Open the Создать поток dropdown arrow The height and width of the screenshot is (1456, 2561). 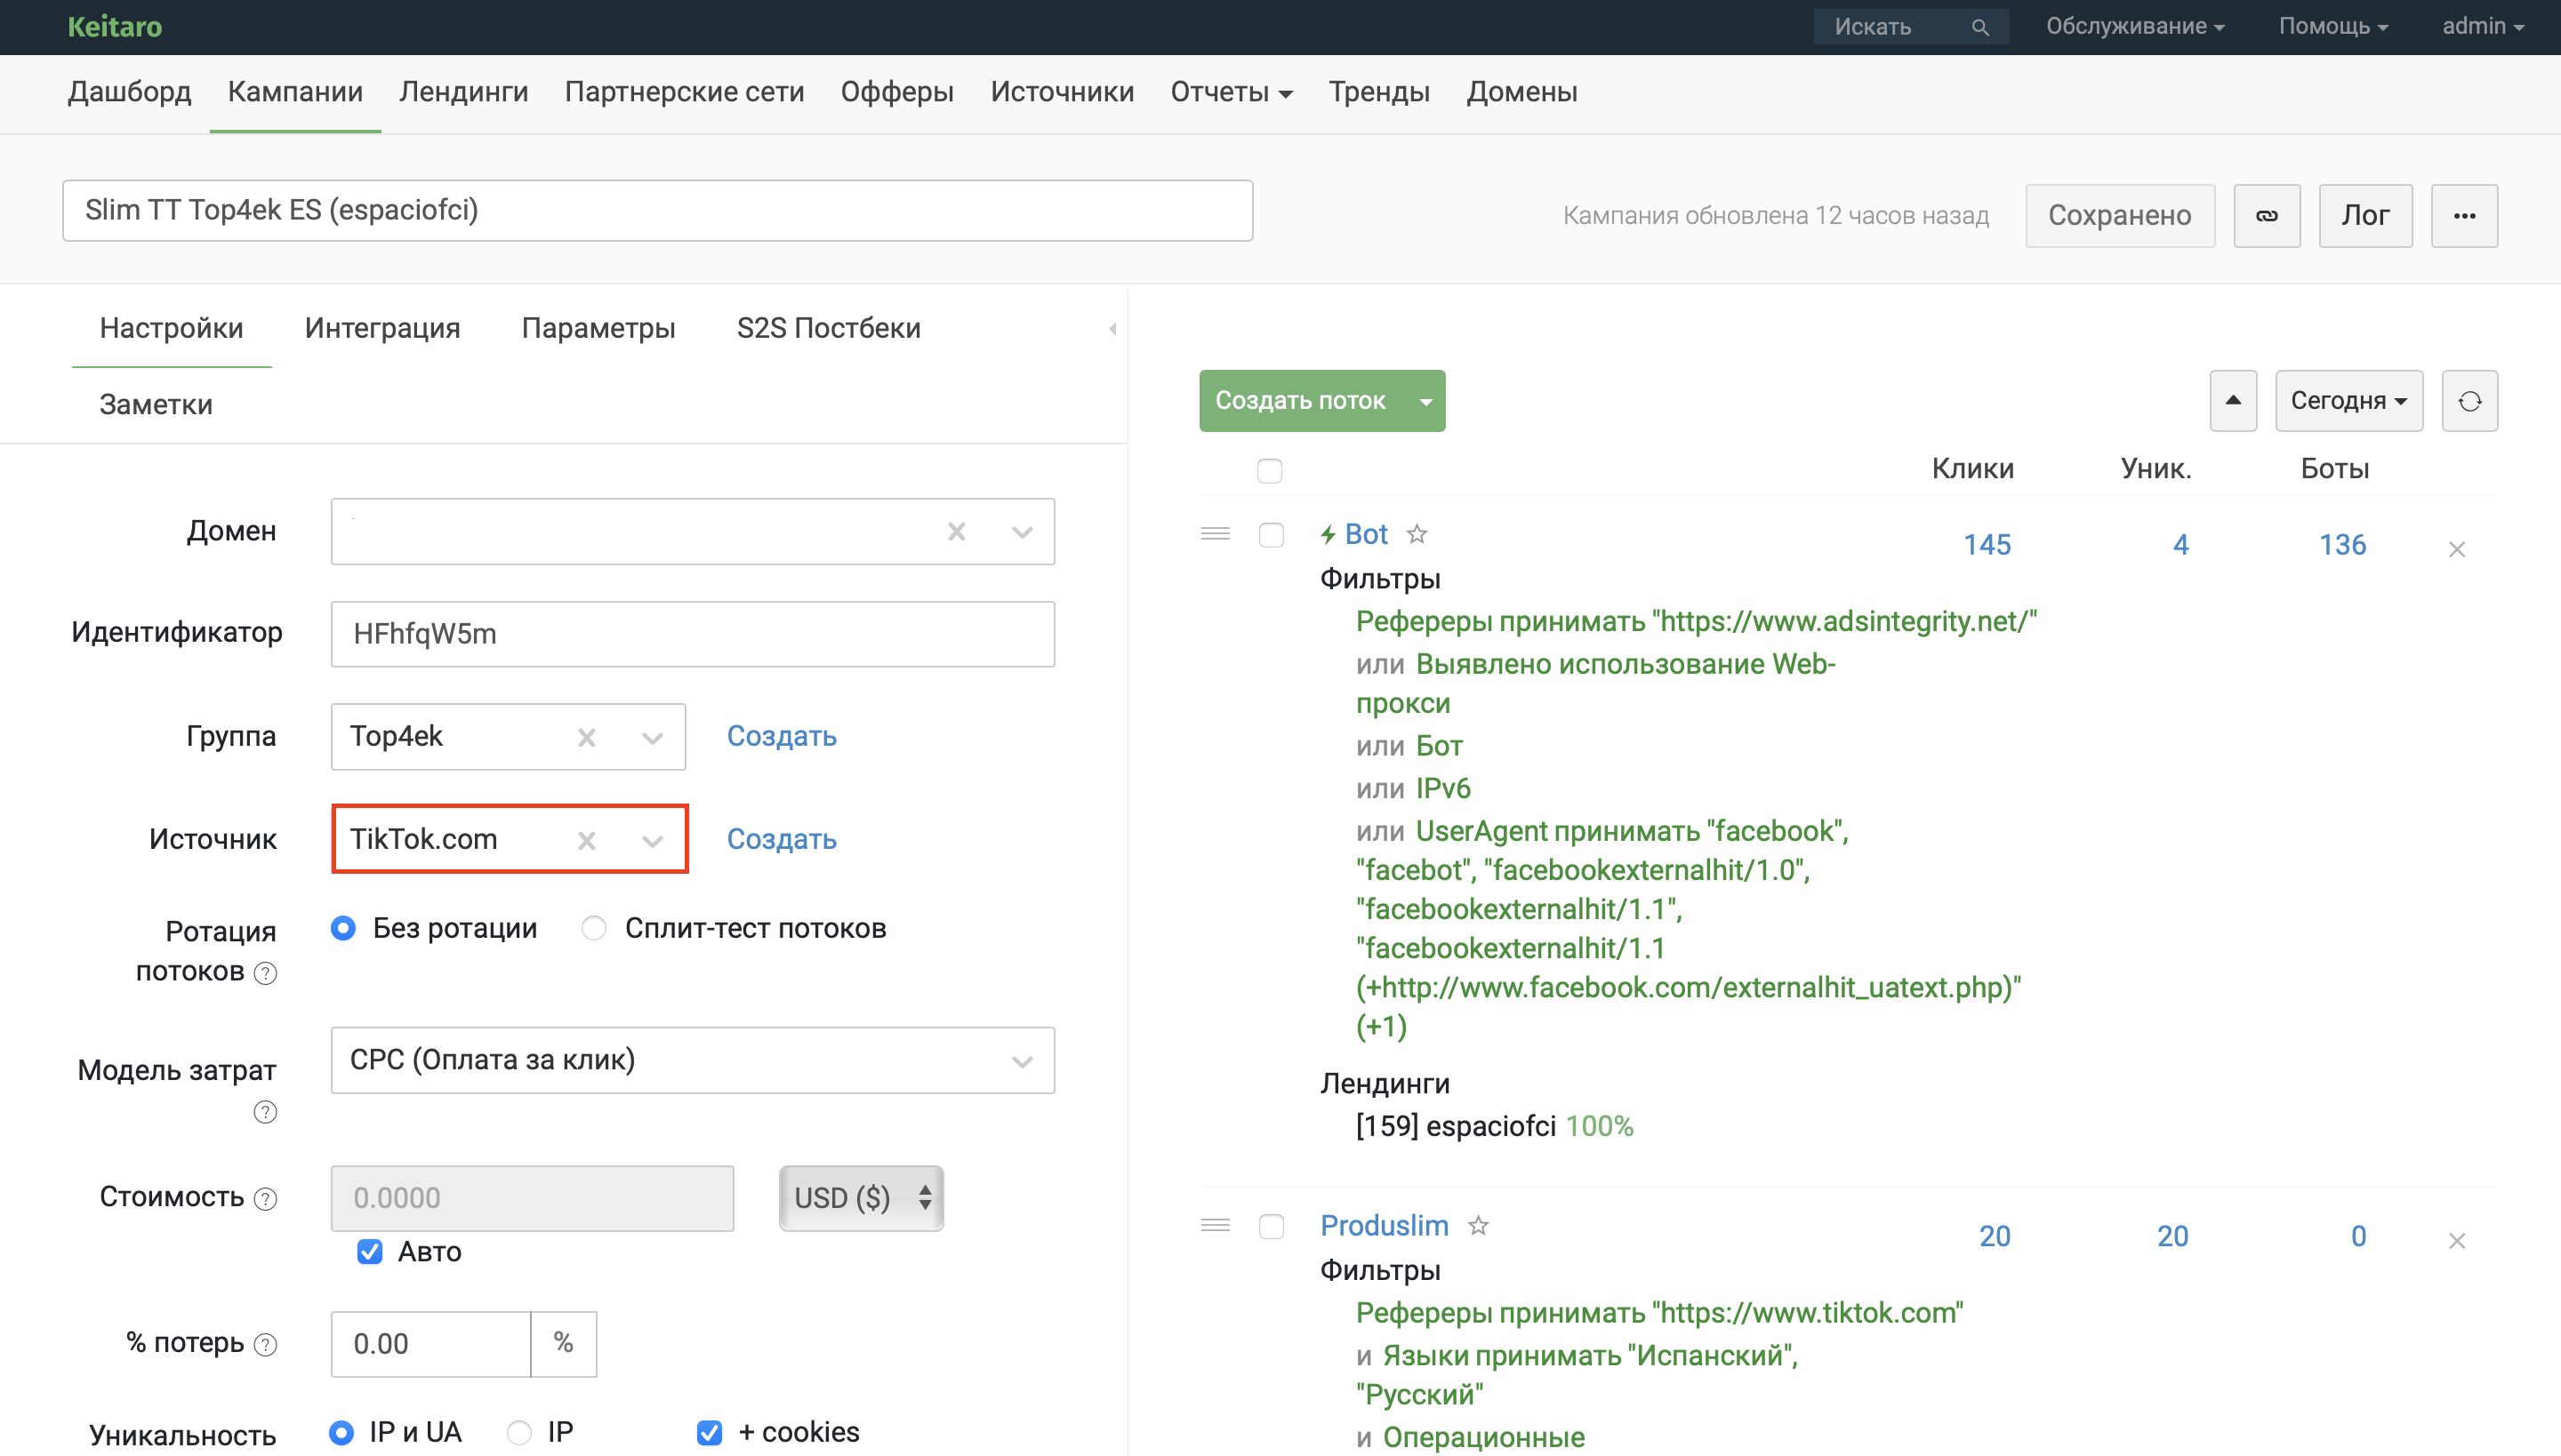[x=1425, y=401]
